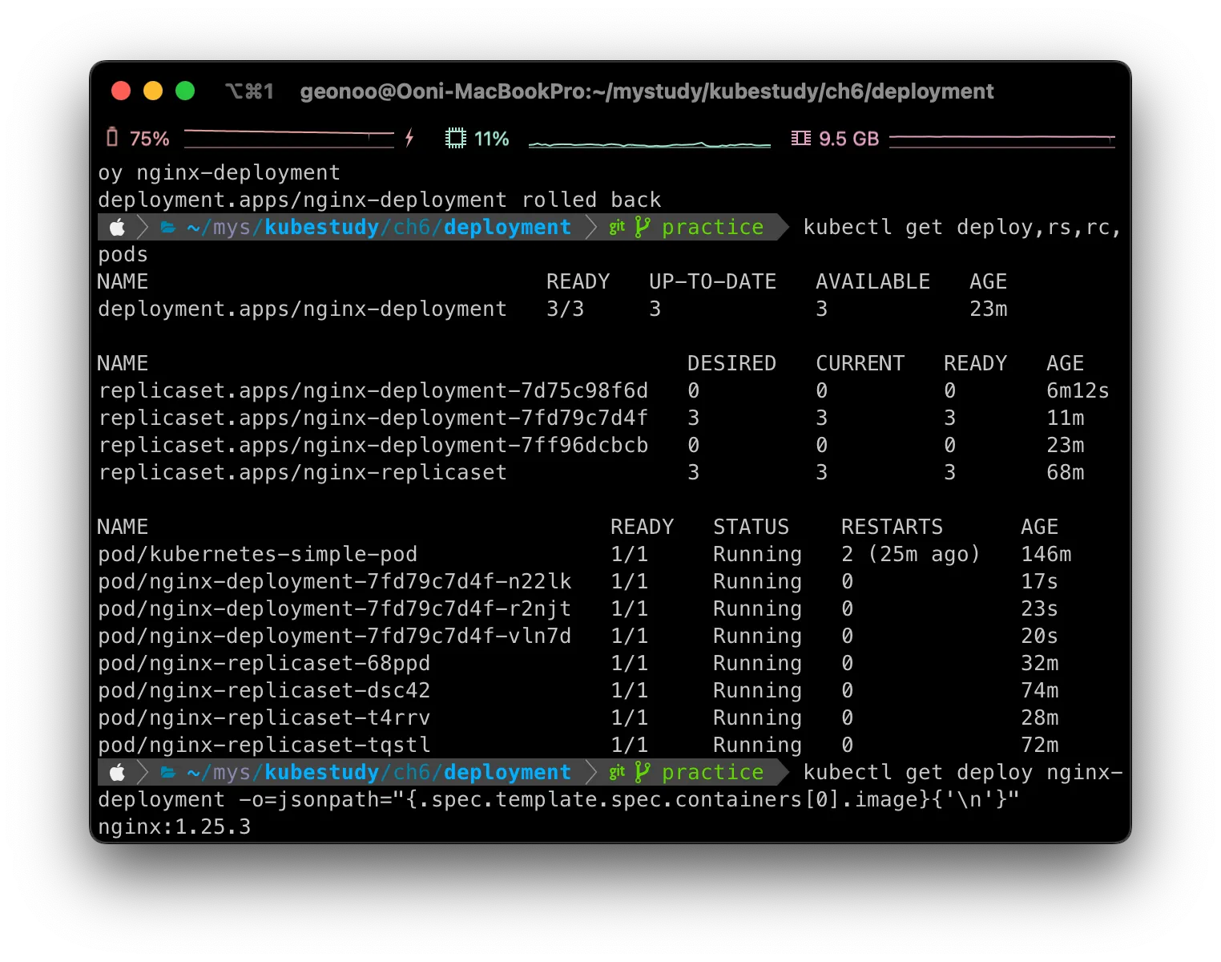Click the DESIRED column header
The height and width of the screenshot is (962, 1221).
tap(731, 363)
